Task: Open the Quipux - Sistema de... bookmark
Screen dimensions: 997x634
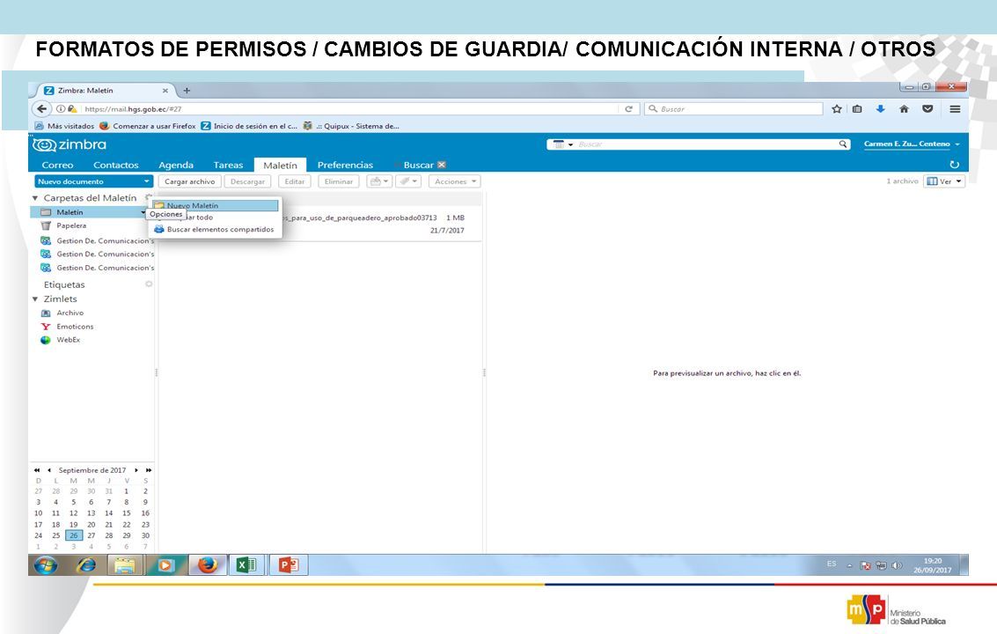Action: 351,126
